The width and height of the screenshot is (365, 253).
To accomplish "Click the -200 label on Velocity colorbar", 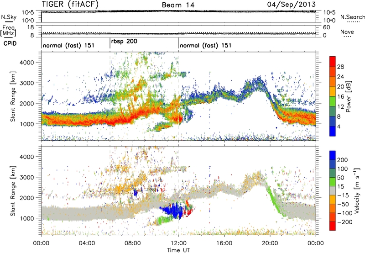I will (x=344, y=222).
